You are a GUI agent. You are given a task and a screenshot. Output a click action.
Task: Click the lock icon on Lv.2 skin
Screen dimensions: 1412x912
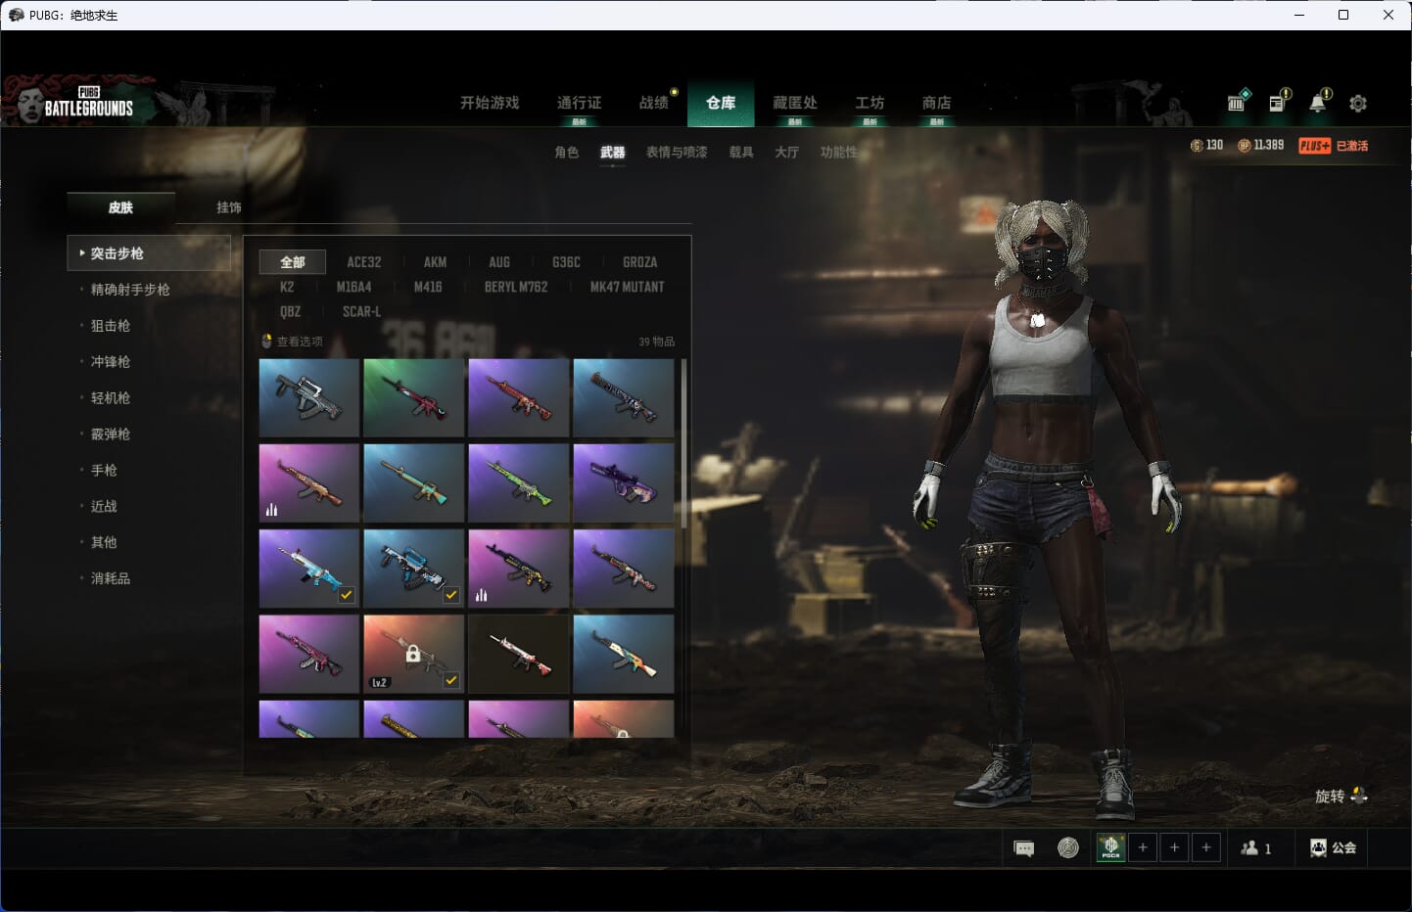pyautogui.click(x=413, y=654)
